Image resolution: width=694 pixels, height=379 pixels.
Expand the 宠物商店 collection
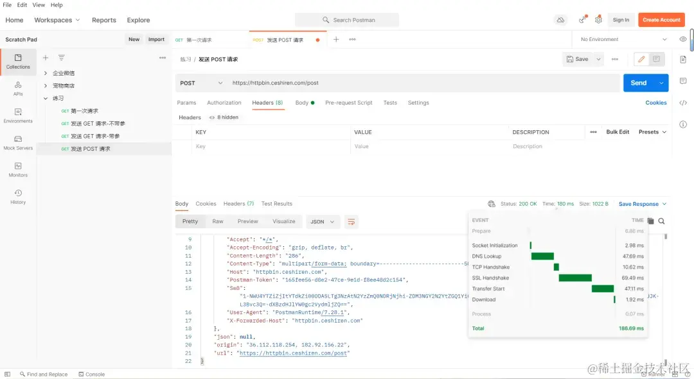pyautogui.click(x=45, y=86)
